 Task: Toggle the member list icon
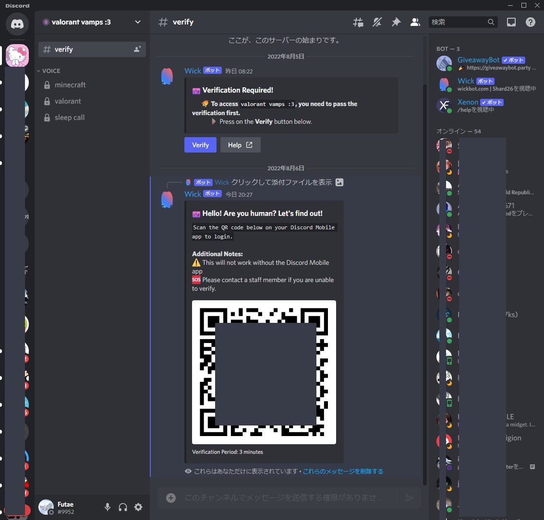tap(415, 22)
